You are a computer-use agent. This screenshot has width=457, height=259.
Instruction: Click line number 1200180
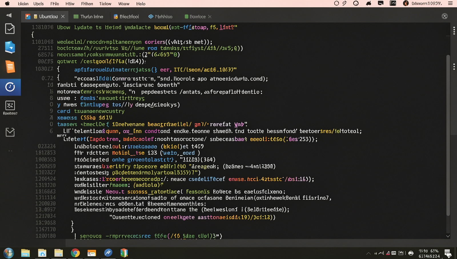(x=45, y=236)
